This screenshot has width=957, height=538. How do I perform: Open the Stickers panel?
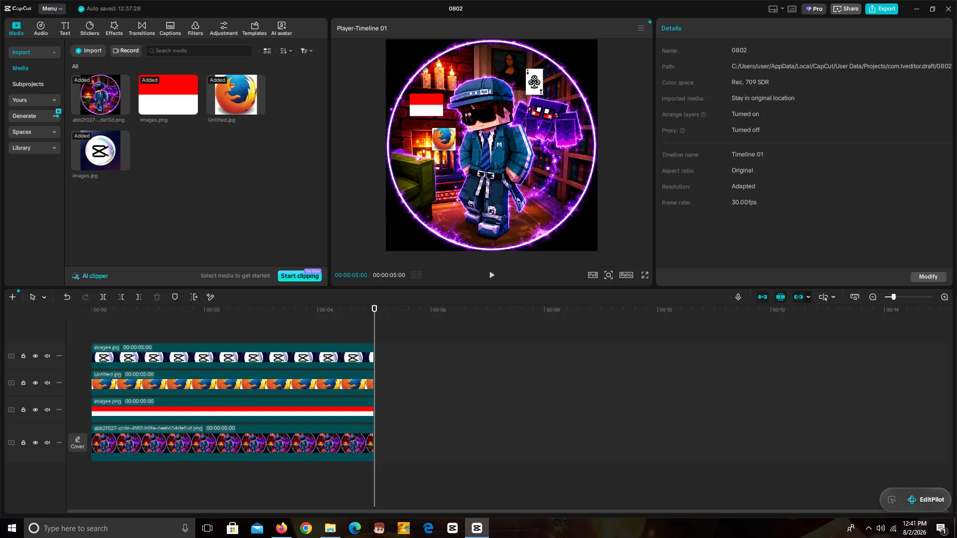[x=90, y=28]
